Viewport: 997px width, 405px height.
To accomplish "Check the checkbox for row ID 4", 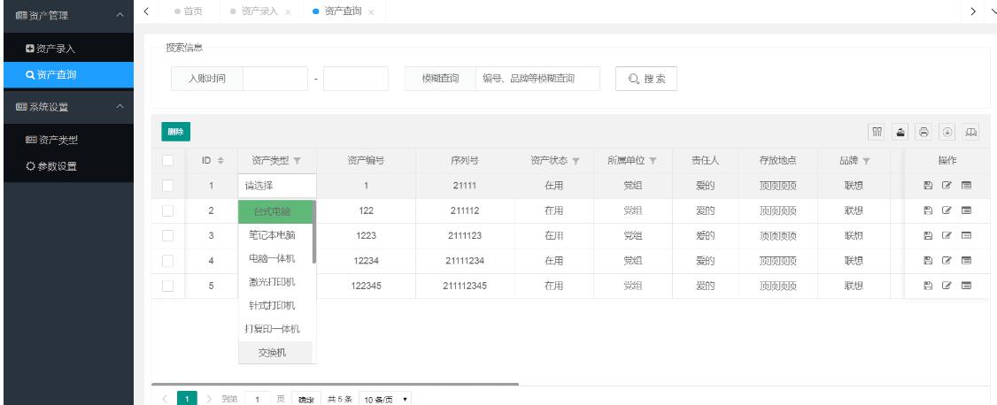I will point(166,261).
